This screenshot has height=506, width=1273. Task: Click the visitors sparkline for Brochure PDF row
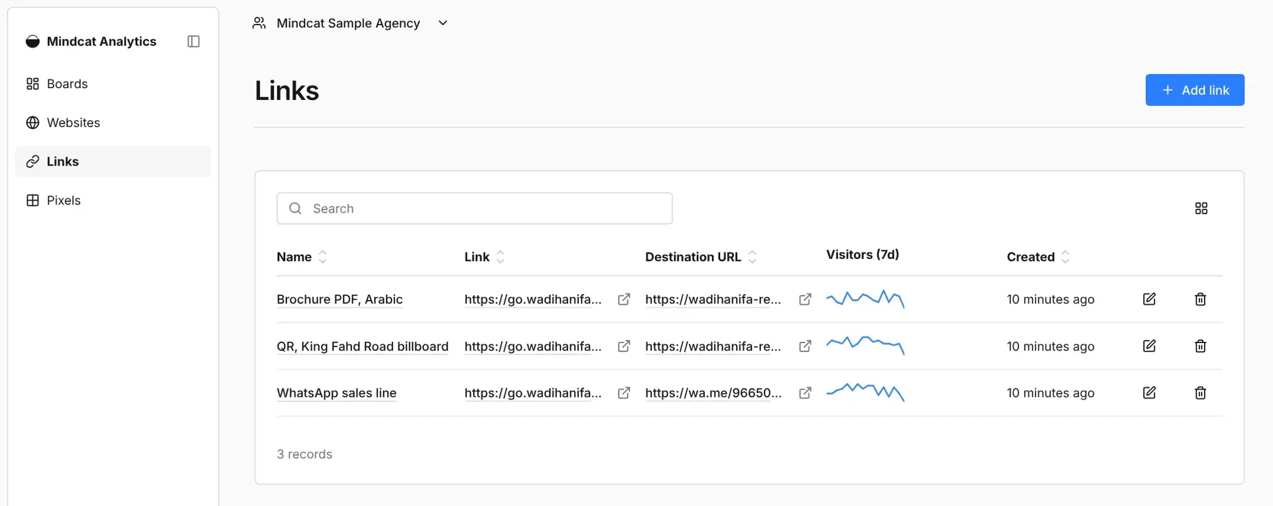865,299
